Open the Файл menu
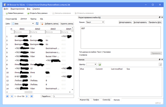Image resolution: width=166 pixels, height=107 pixels. pos(6,9)
